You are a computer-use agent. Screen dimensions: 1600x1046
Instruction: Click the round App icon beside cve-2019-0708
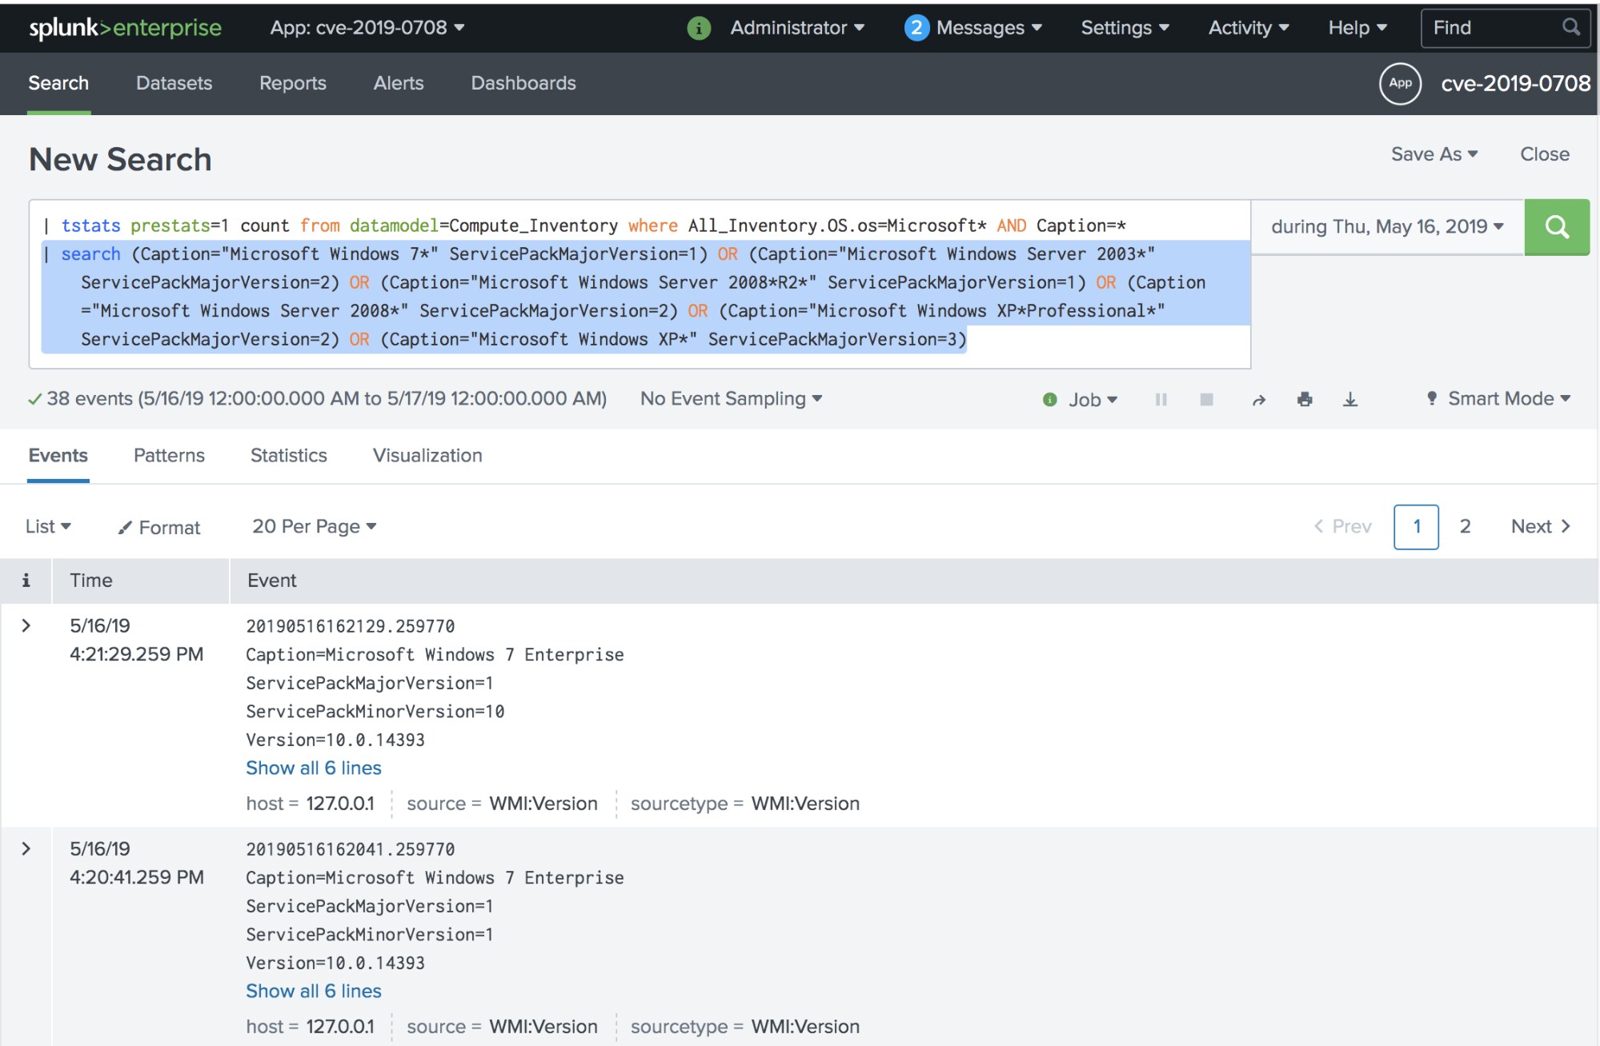(x=1400, y=83)
